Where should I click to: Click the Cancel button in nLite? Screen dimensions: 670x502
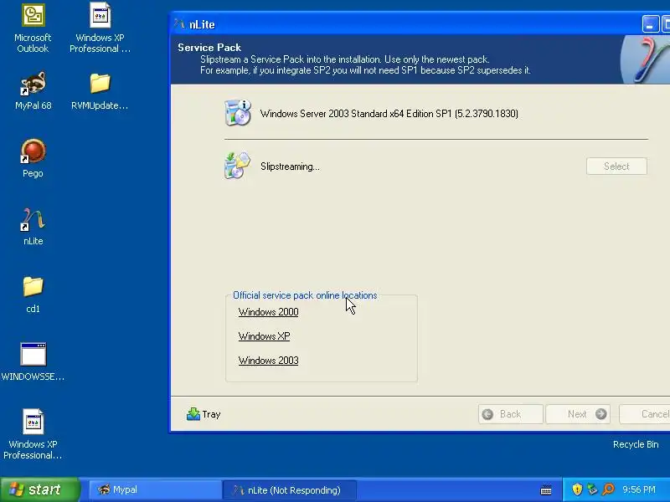645,414
